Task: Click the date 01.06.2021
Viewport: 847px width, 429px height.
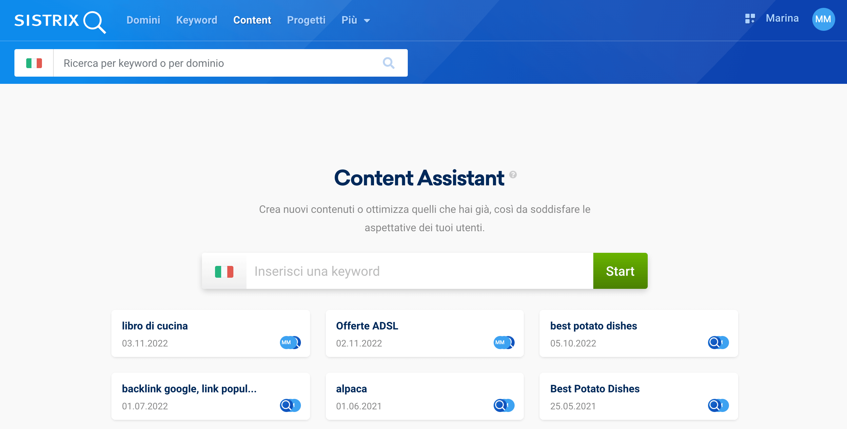Action: pos(359,406)
